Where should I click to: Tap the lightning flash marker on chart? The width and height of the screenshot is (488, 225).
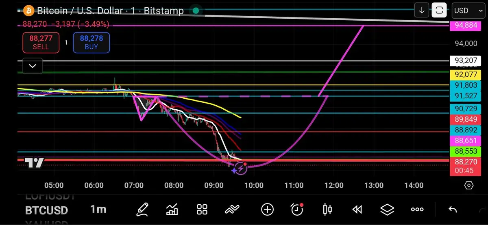pos(241,168)
